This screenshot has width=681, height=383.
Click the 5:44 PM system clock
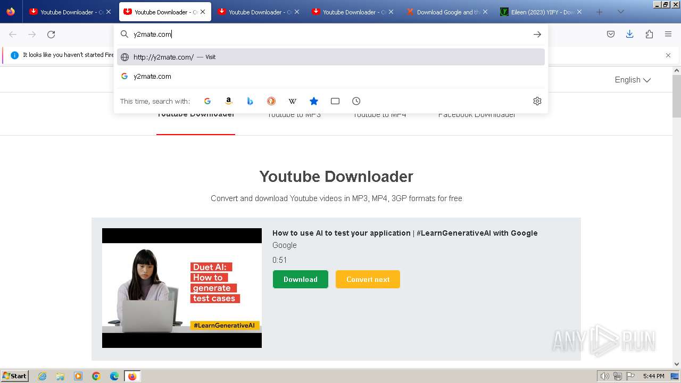tap(653, 376)
